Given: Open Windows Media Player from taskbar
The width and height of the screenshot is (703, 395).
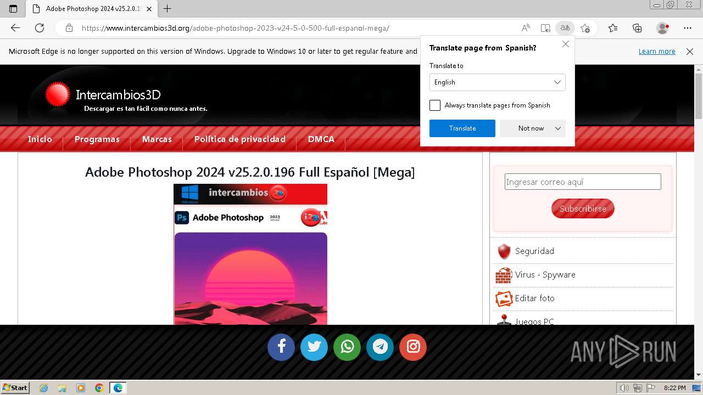Looking at the screenshot, I should click(81, 388).
